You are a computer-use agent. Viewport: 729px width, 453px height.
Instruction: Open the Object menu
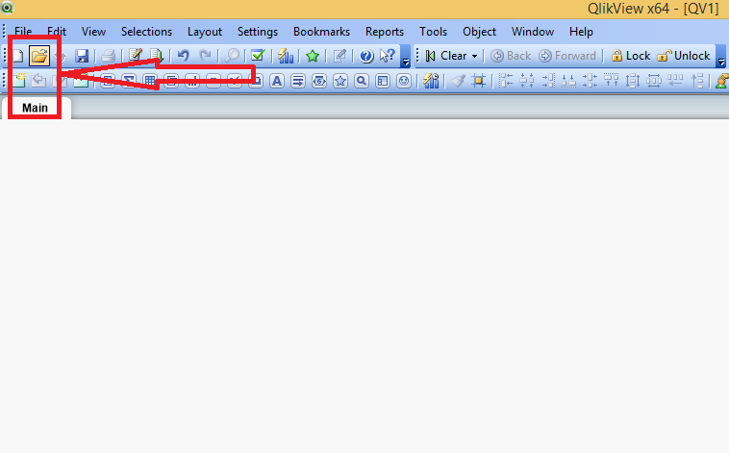479,32
